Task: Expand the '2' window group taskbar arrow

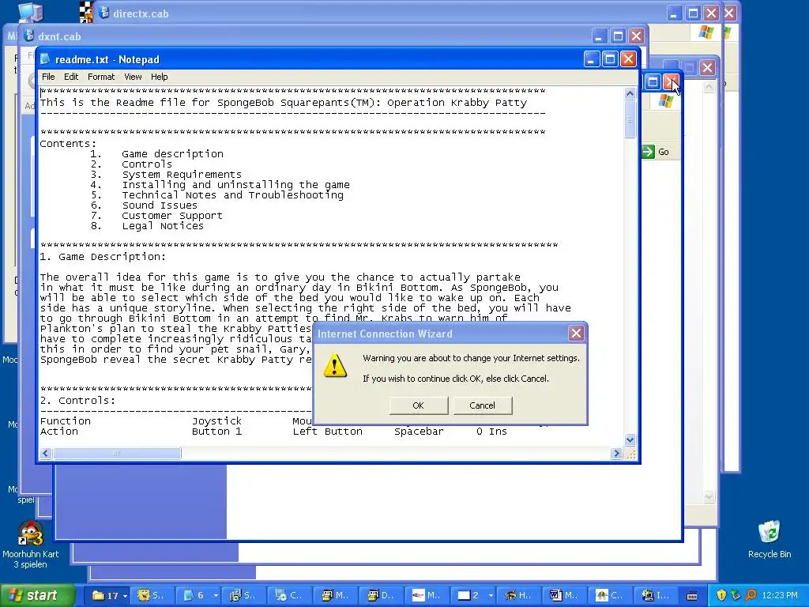Action: (490, 596)
